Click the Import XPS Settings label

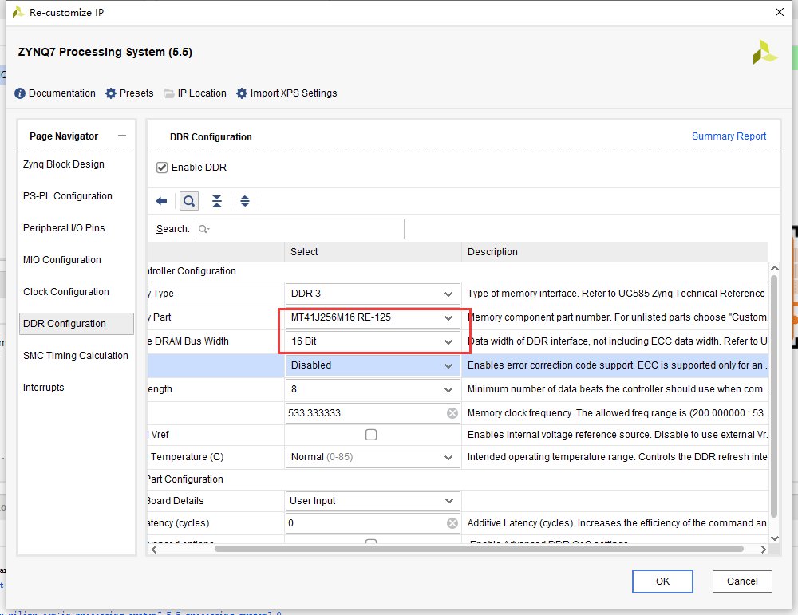click(x=294, y=93)
